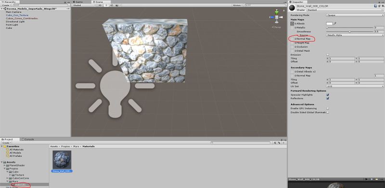The width and height of the screenshot is (385, 188).
Task: Expand the CuboConCono folder
Action: pyautogui.click(x=8, y=178)
